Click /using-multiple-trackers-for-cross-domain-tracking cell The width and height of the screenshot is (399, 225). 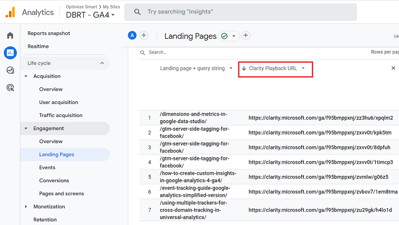pyautogui.click(x=194, y=210)
